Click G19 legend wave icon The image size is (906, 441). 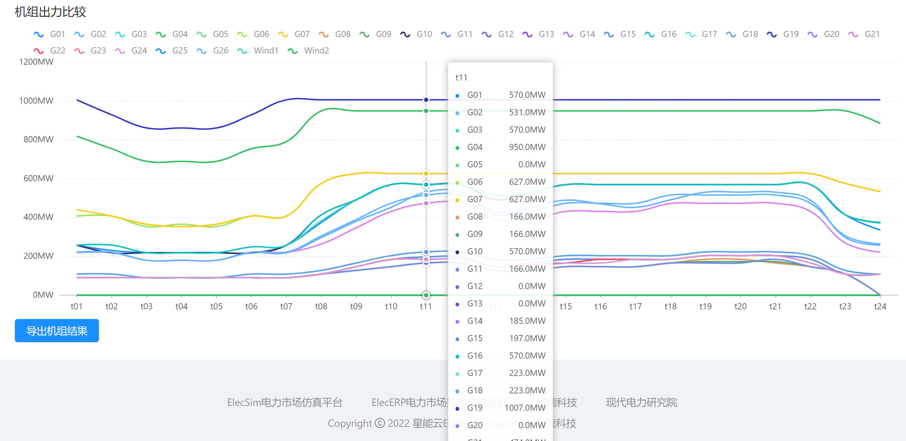click(x=772, y=34)
